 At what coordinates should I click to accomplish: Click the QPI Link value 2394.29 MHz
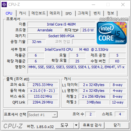pos(43,102)
